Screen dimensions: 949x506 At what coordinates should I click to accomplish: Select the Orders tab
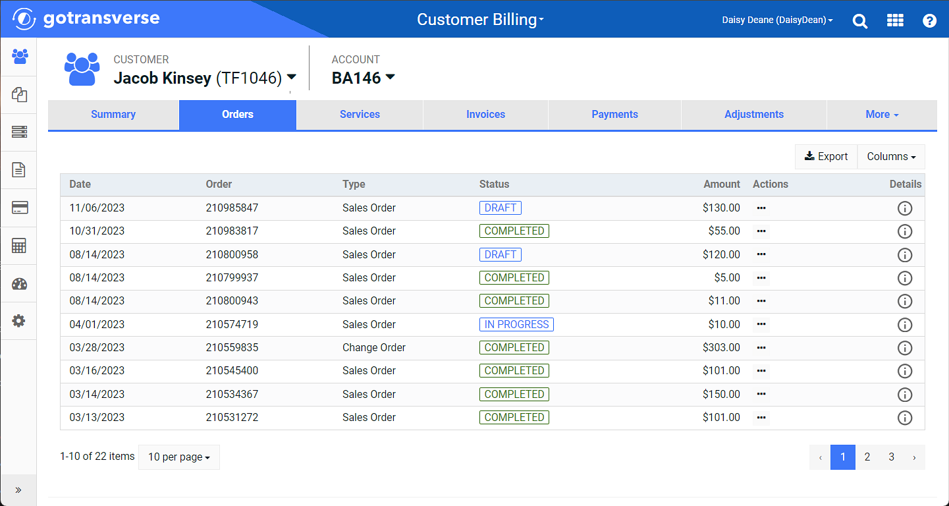[238, 115]
